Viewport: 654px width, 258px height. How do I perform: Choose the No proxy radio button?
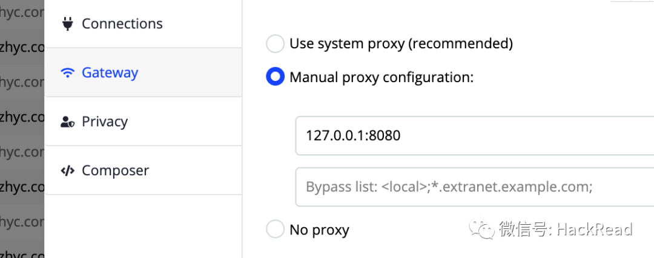275,230
